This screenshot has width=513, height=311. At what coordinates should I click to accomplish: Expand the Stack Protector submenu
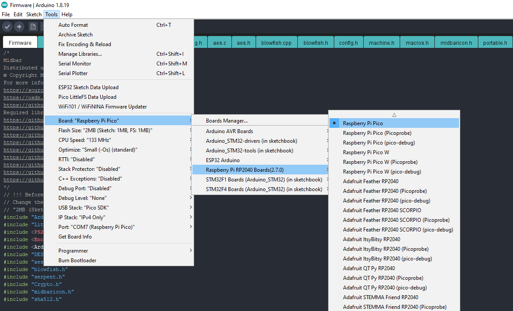coord(119,169)
